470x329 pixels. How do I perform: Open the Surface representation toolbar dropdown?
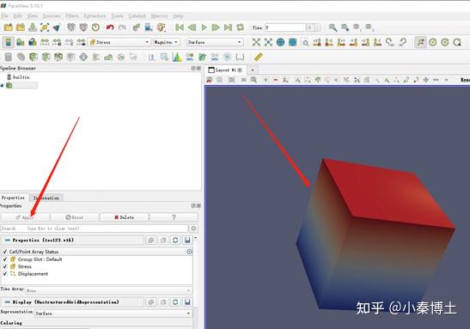point(214,42)
